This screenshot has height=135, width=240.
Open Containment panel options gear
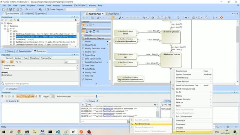(76, 20)
